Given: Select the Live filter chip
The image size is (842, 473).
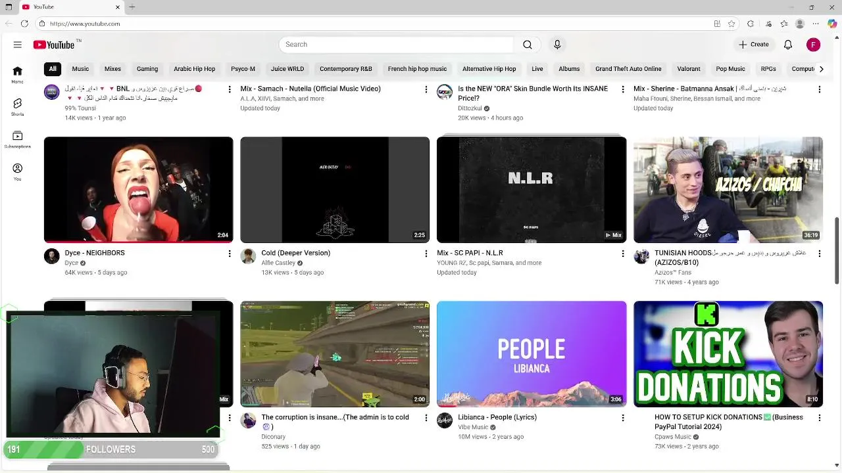Looking at the screenshot, I should click(x=537, y=69).
